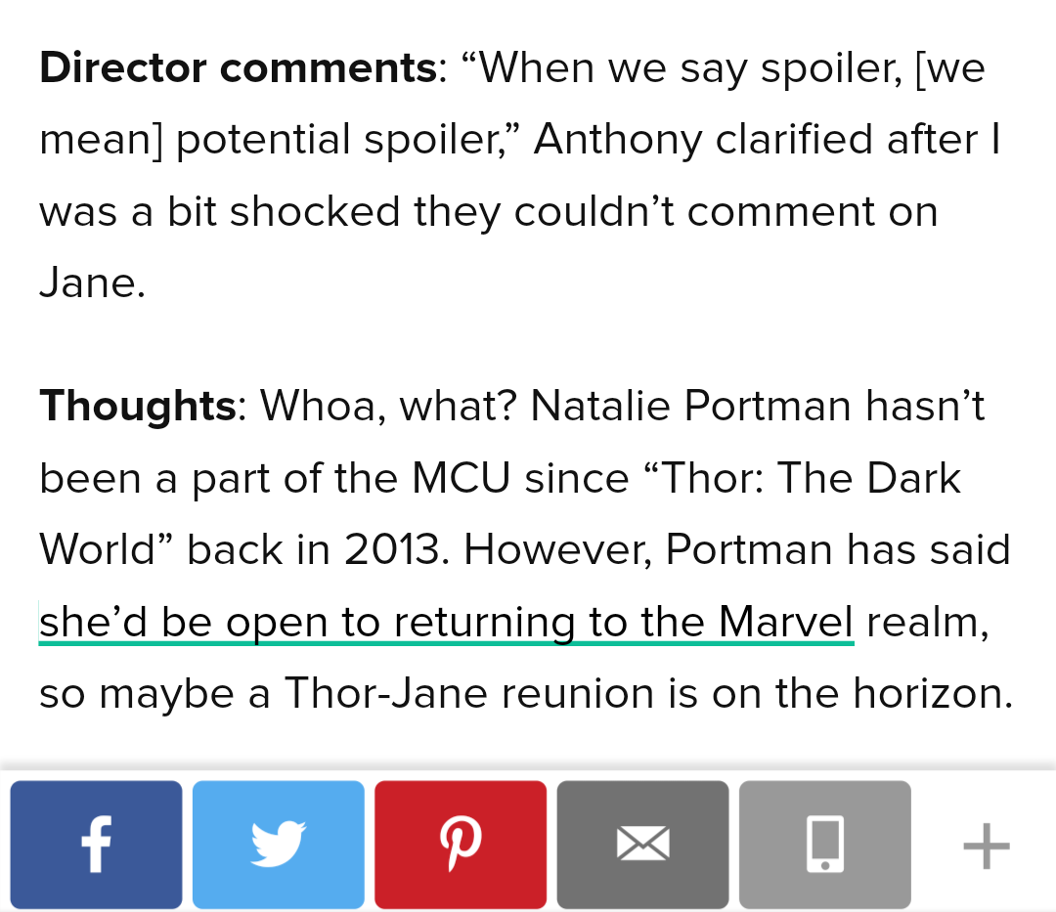
Task: Pin the article on Pinterest
Action: point(461,845)
